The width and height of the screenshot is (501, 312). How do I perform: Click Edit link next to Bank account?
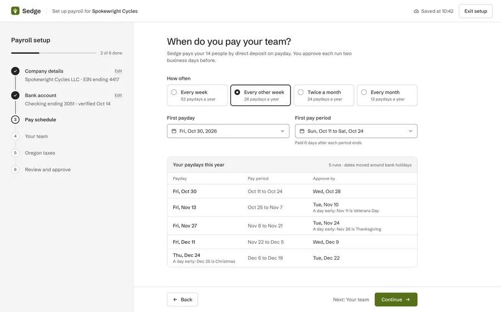tap(118, 95)
